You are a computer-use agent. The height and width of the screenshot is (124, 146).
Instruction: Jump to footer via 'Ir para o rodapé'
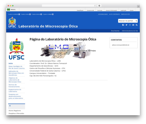[x=48, y=14]
